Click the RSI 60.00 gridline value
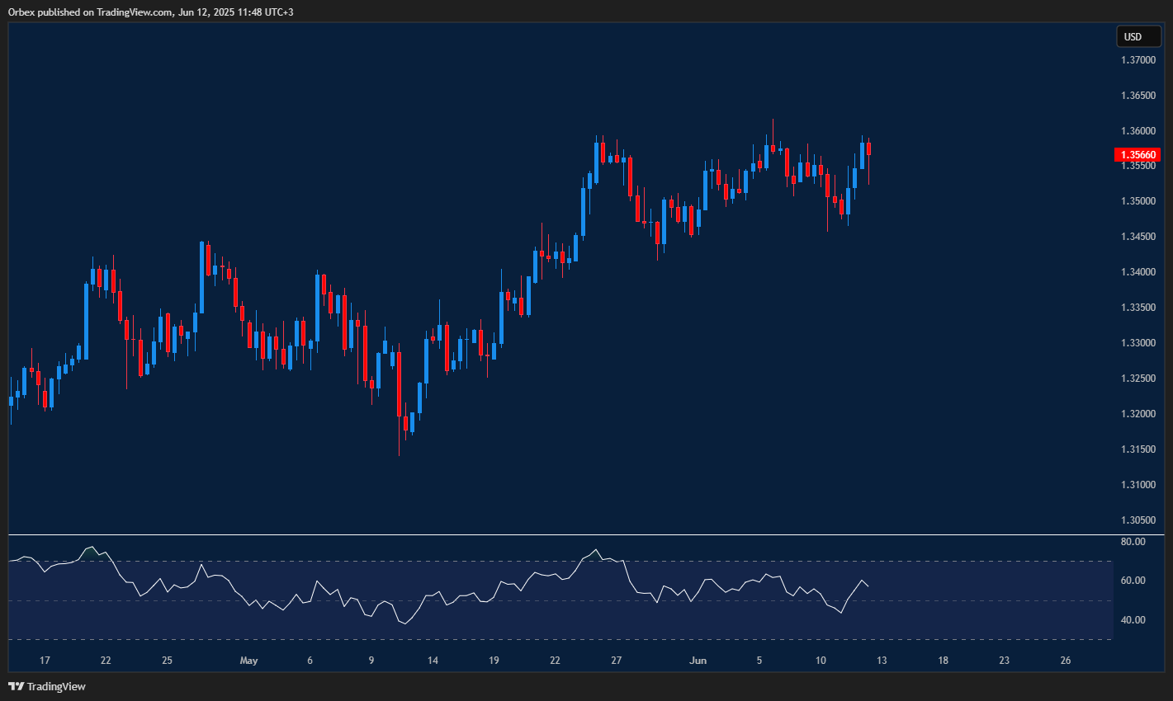This screenshot has height=701, width=1173. [x=1133, y=578]
